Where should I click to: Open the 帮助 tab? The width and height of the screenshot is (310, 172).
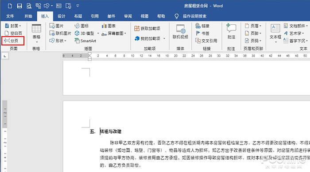[161, 16]
